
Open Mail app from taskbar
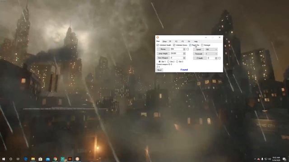coord(48,159)
